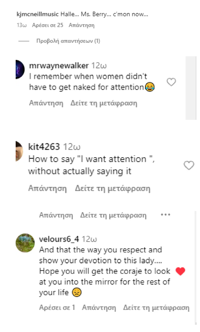200x332 pixels.
Task: Open the kjmcneillmusic username link
Action: (x=37, y=14)
